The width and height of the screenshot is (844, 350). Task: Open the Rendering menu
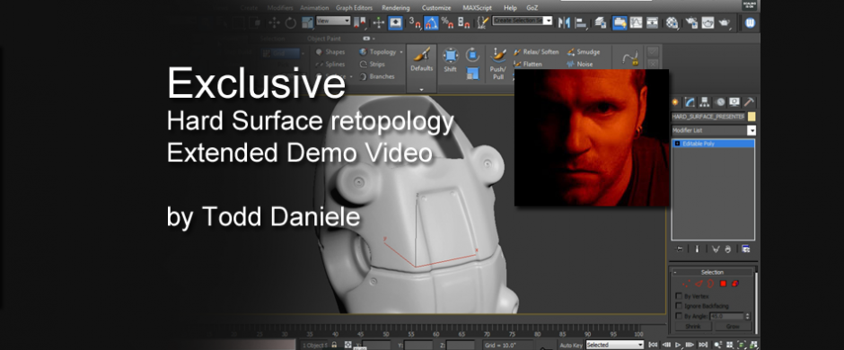pos(396,8)
